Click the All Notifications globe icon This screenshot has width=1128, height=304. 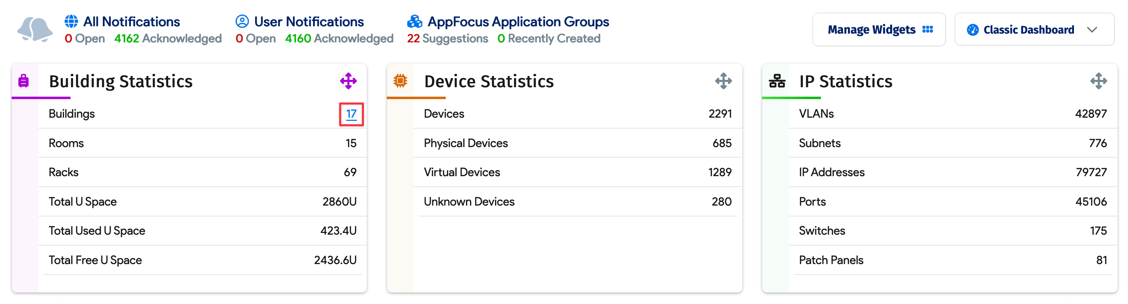tap(71, 21)
